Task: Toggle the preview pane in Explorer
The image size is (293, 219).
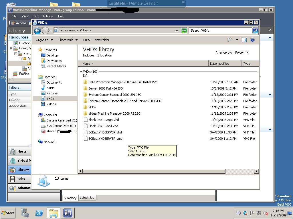Action: pos(244,40)
